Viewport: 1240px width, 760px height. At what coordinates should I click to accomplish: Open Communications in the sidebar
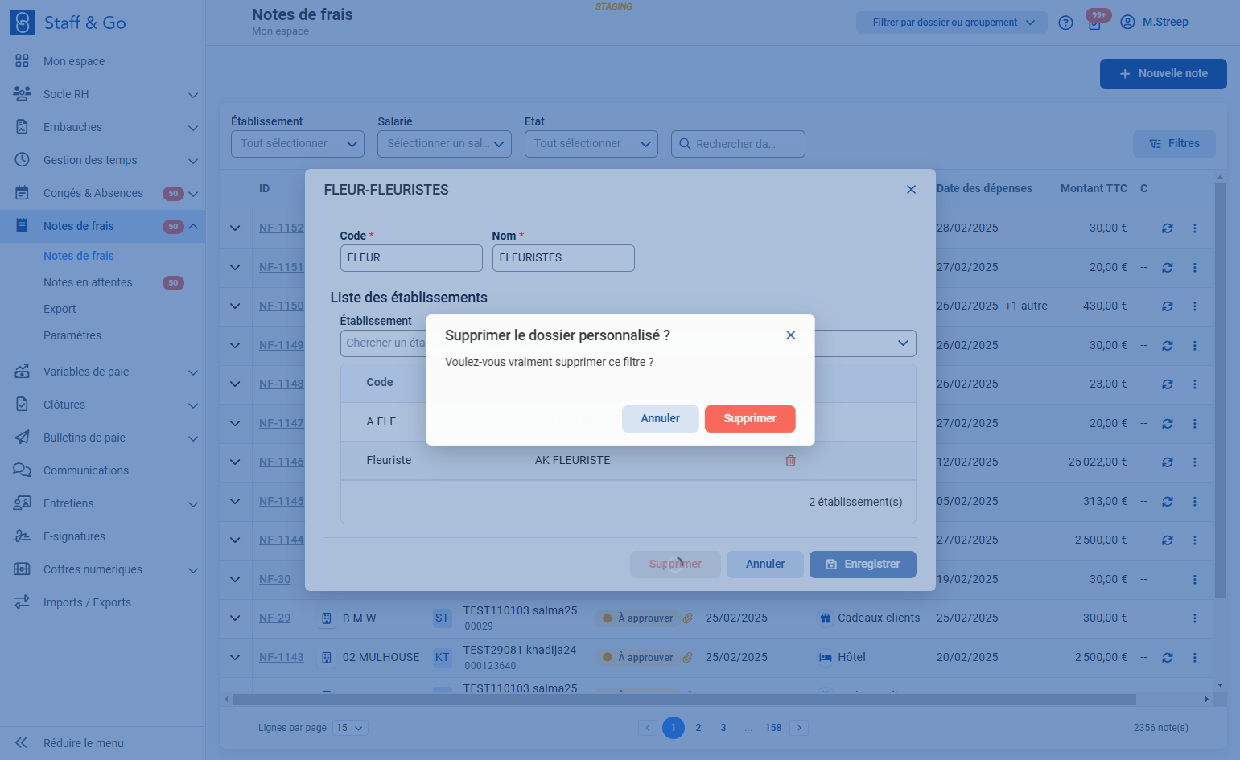pos(102,470)
